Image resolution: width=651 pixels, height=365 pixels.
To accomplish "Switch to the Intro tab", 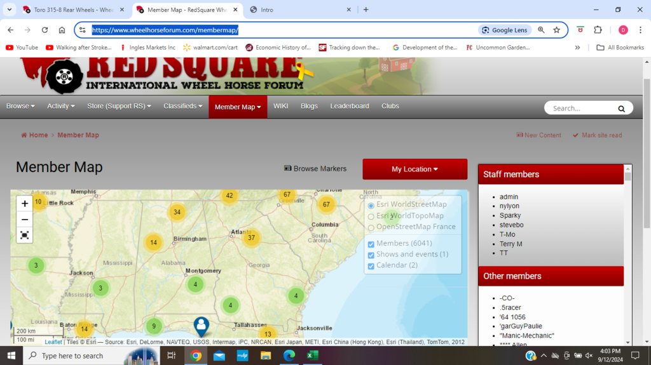I will (x=301, y=10).
